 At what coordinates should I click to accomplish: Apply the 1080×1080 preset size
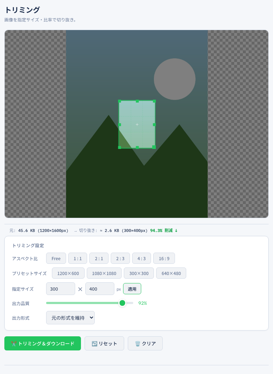104,273
